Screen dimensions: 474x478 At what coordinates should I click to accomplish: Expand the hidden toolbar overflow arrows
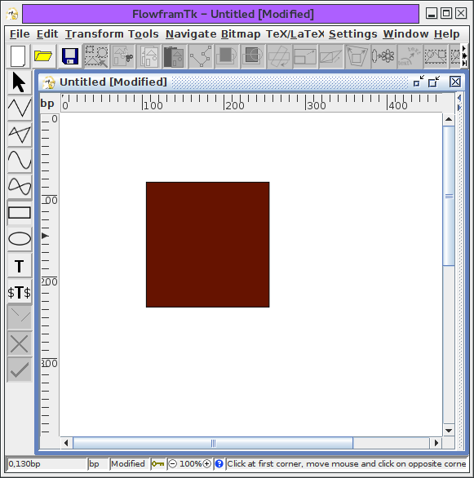[464, 56]
